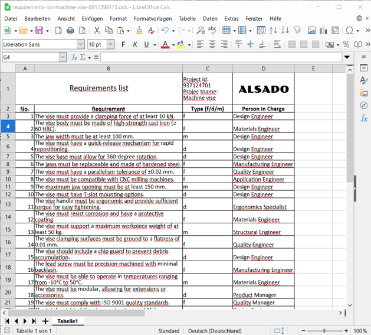The width and height of the screenshot is (371, 335).
Task: Expand the Liberation Sans font name dropdown
Action: click(81, 44)
